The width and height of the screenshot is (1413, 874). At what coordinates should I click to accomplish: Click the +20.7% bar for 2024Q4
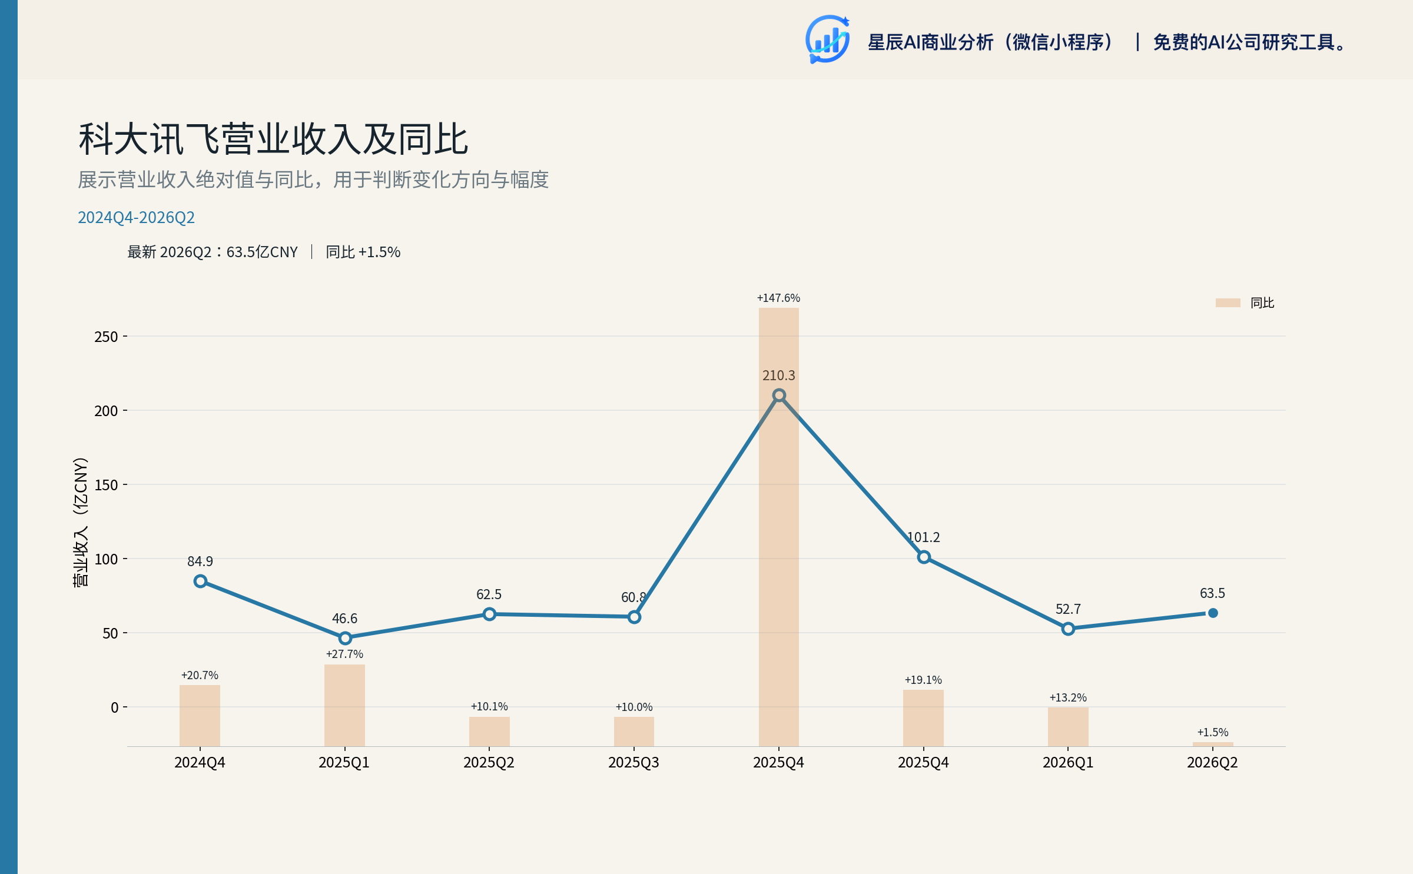tap(200, 716)
